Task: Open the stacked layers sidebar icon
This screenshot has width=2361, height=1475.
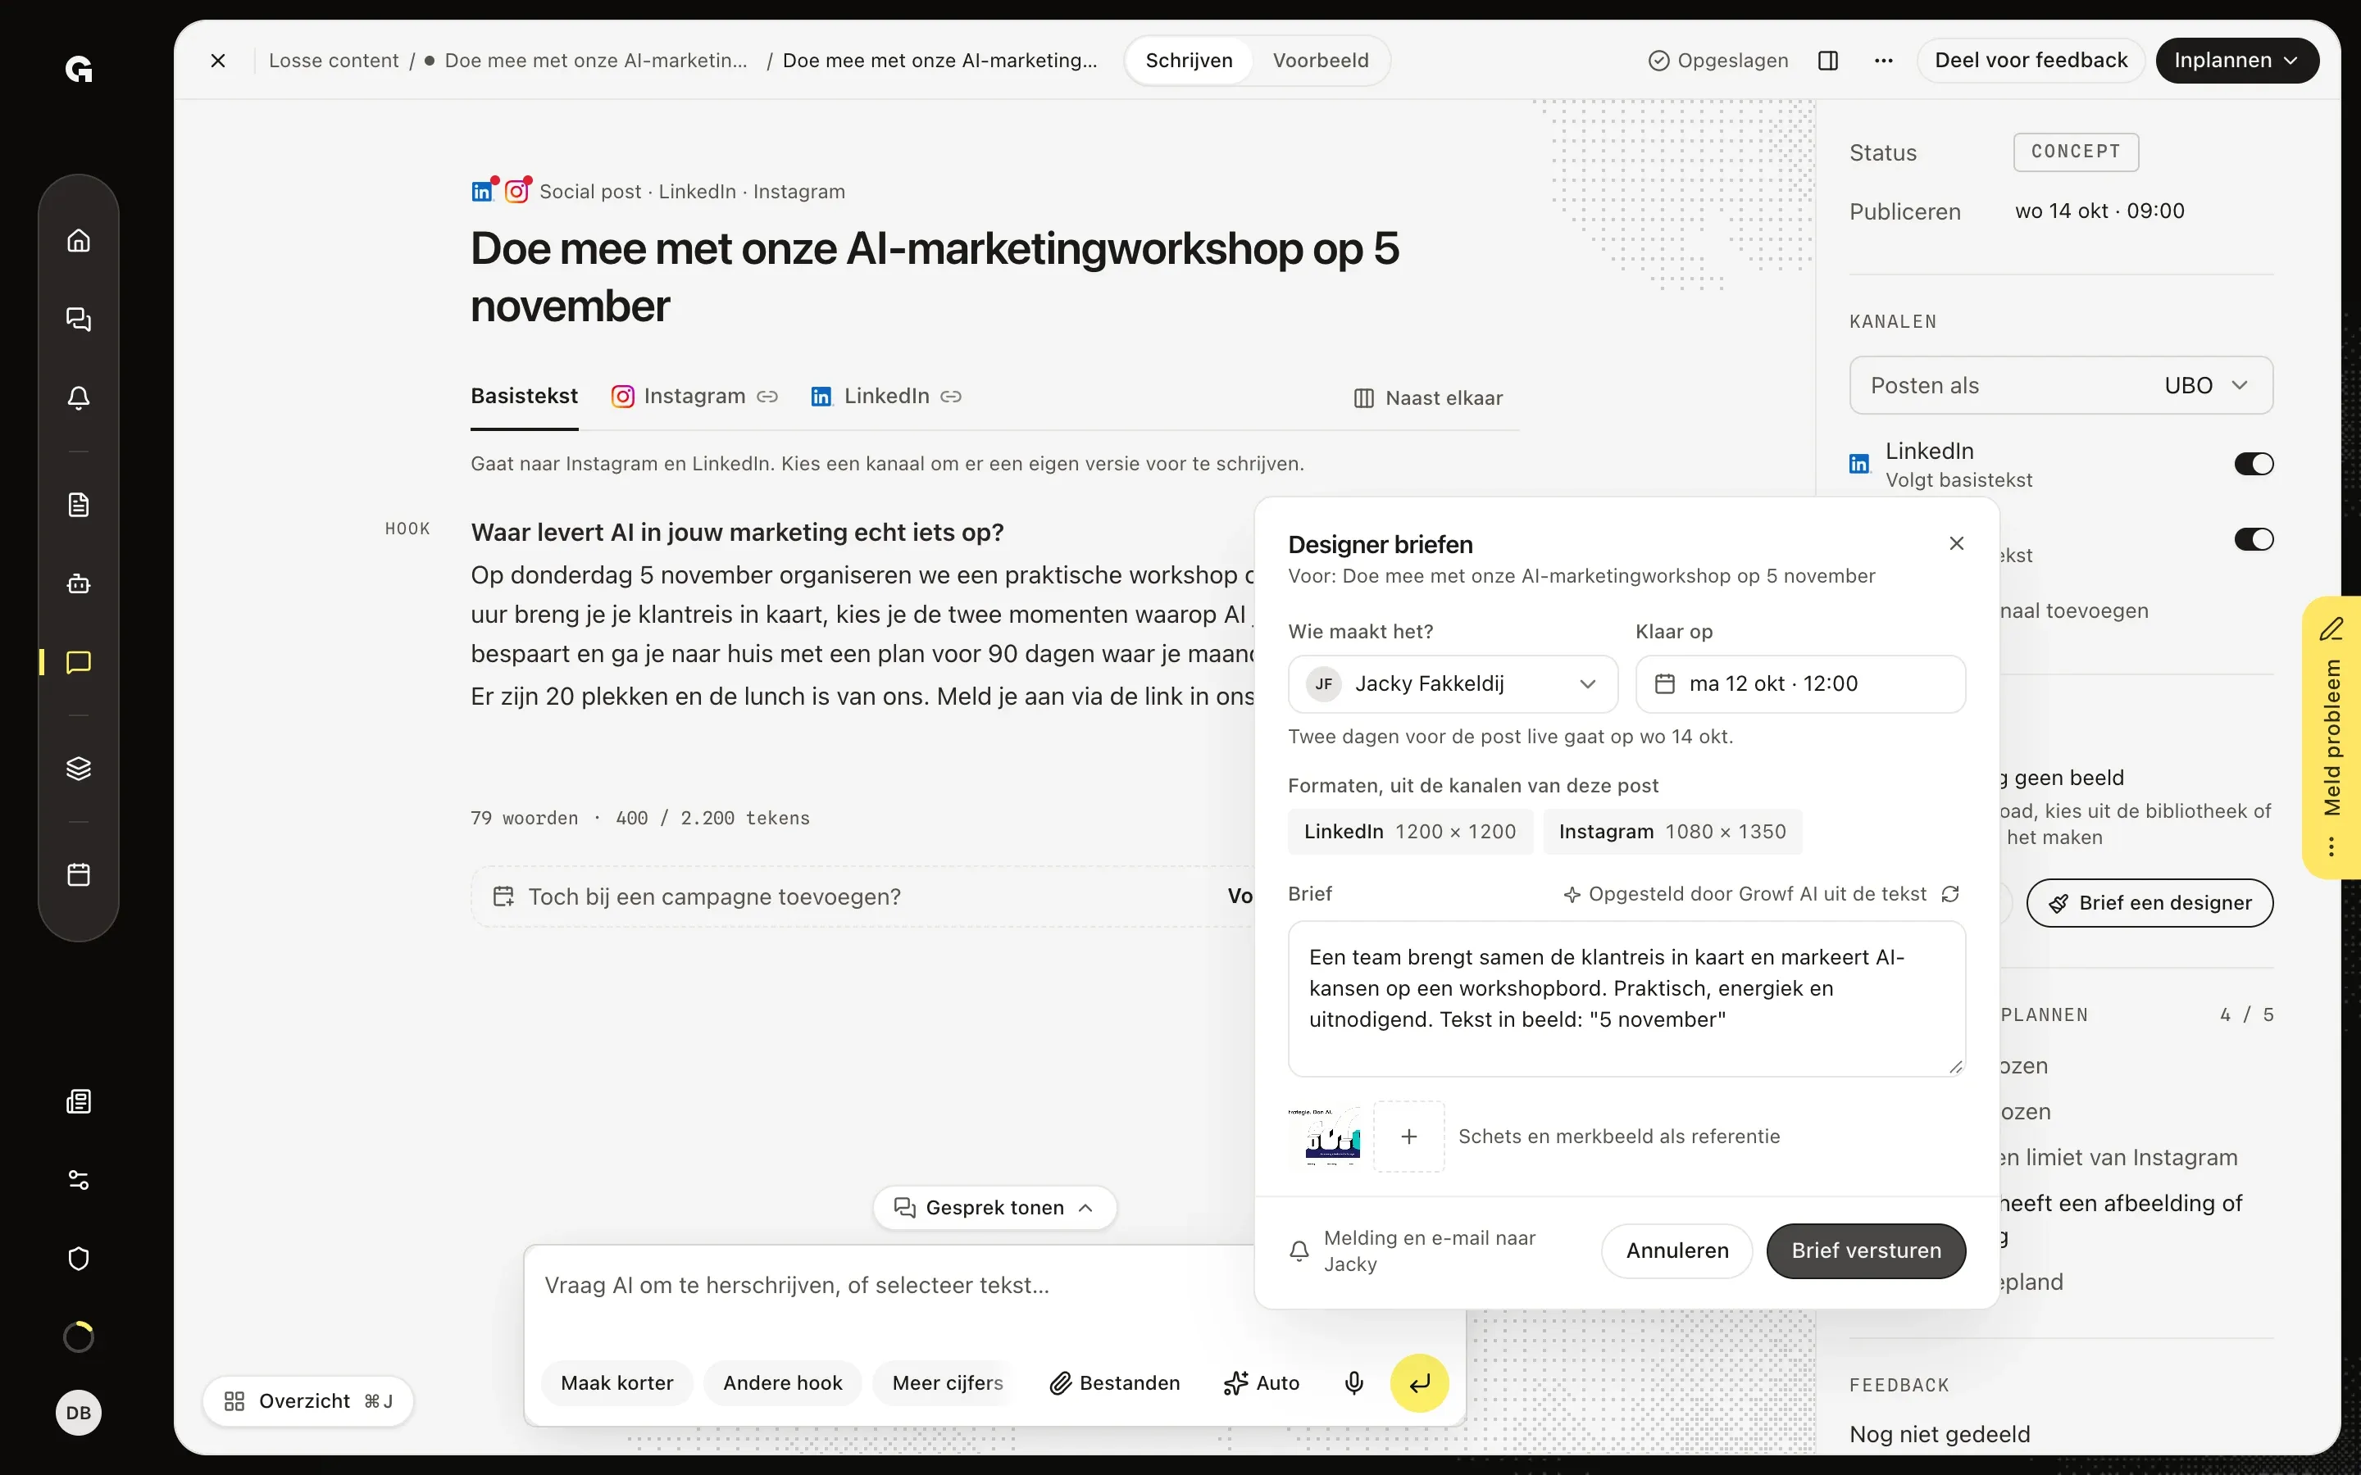Action: tap(78, 769)
